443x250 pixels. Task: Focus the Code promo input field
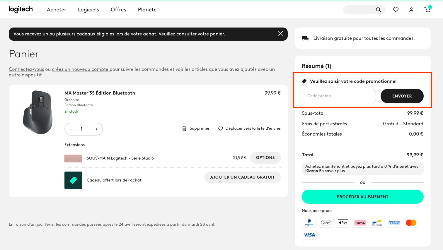pyautogui.click(x=339, y=96)
